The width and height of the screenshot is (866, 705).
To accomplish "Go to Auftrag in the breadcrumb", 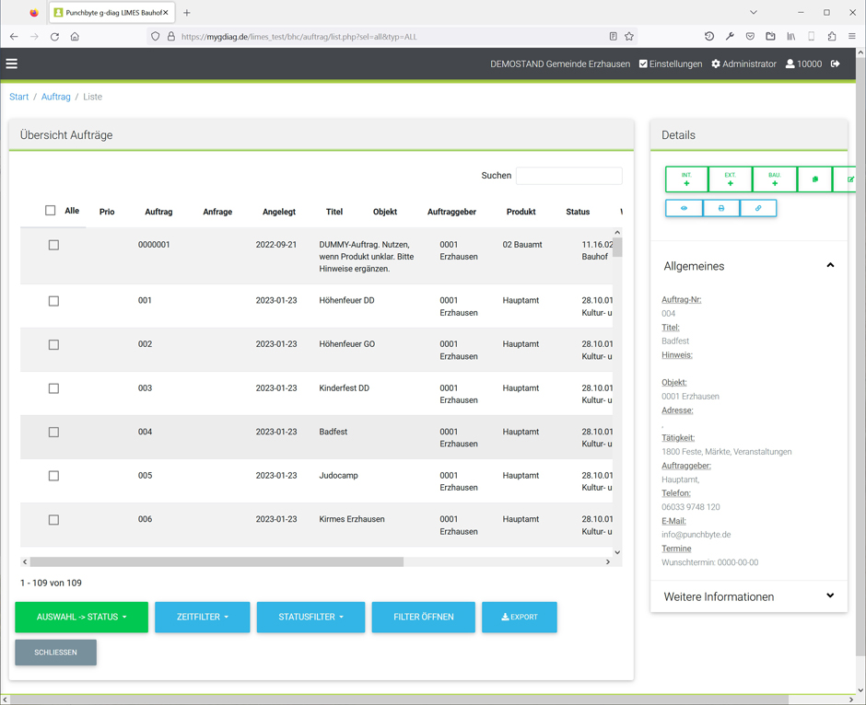I will tap(55, 97).
